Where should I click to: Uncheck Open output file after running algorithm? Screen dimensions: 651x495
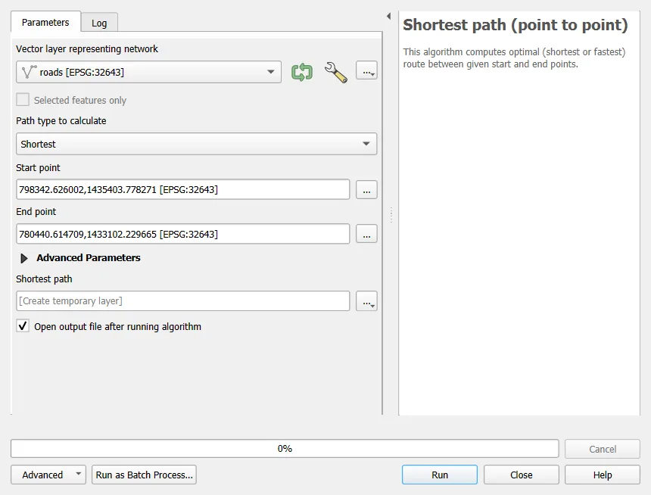[23, 326]
